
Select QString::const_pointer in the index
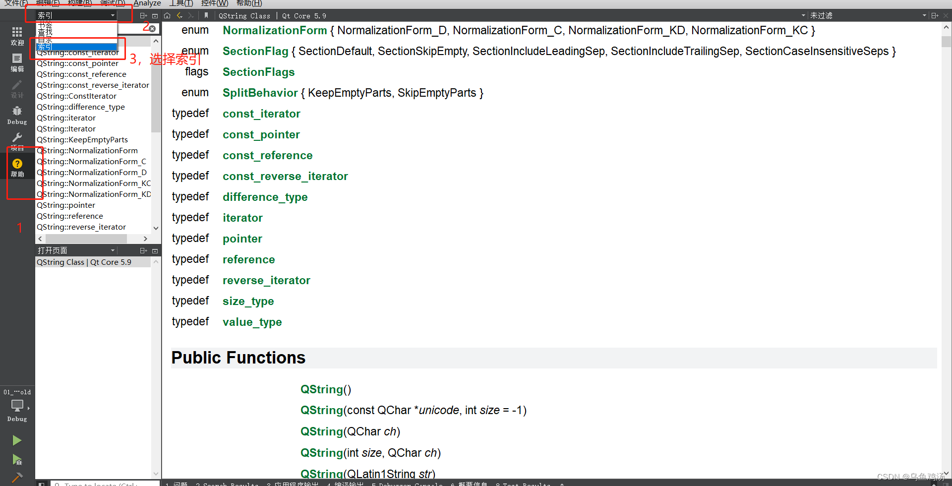click(77, 63)
